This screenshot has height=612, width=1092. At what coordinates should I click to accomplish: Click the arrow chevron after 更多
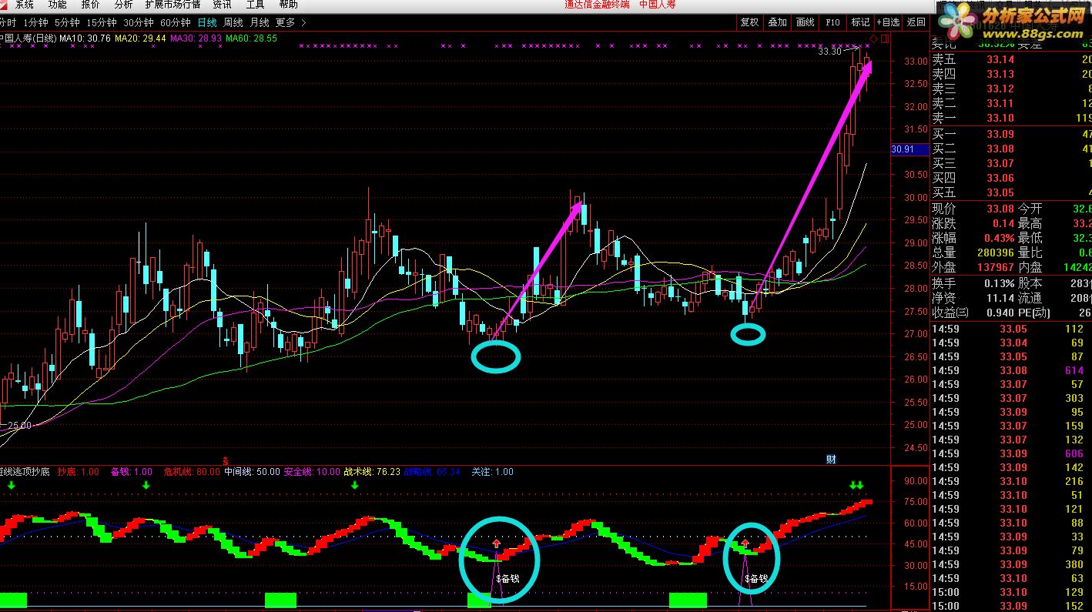303,22
